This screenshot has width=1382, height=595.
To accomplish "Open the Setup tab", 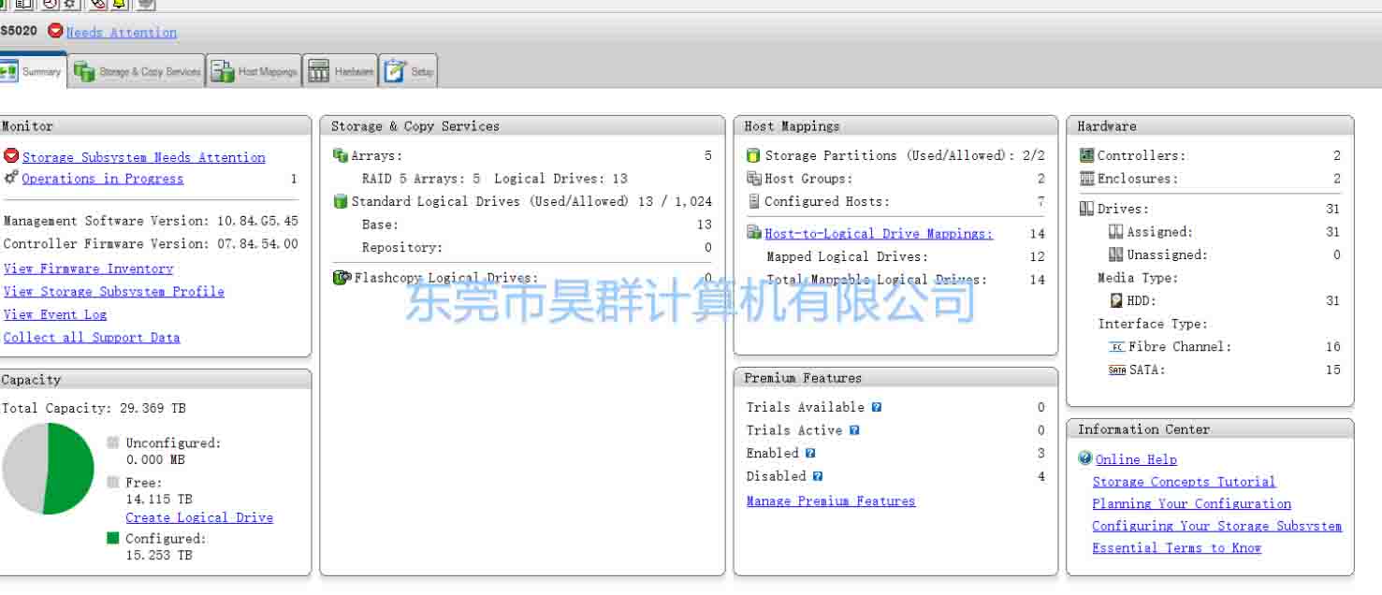I will [x=409, y=71].
